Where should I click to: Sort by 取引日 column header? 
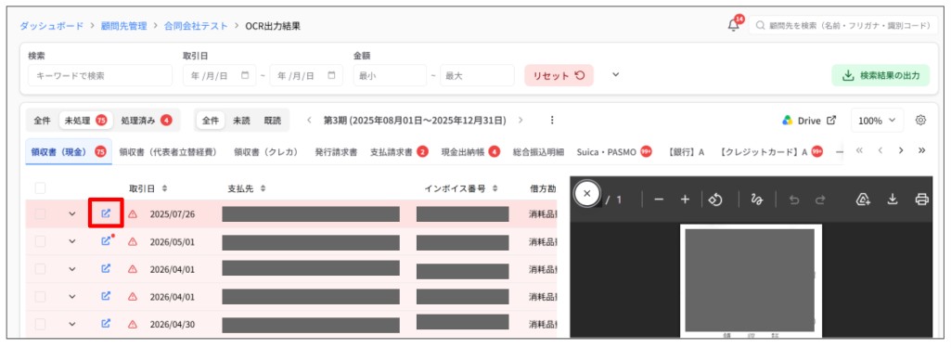(148, 188)
